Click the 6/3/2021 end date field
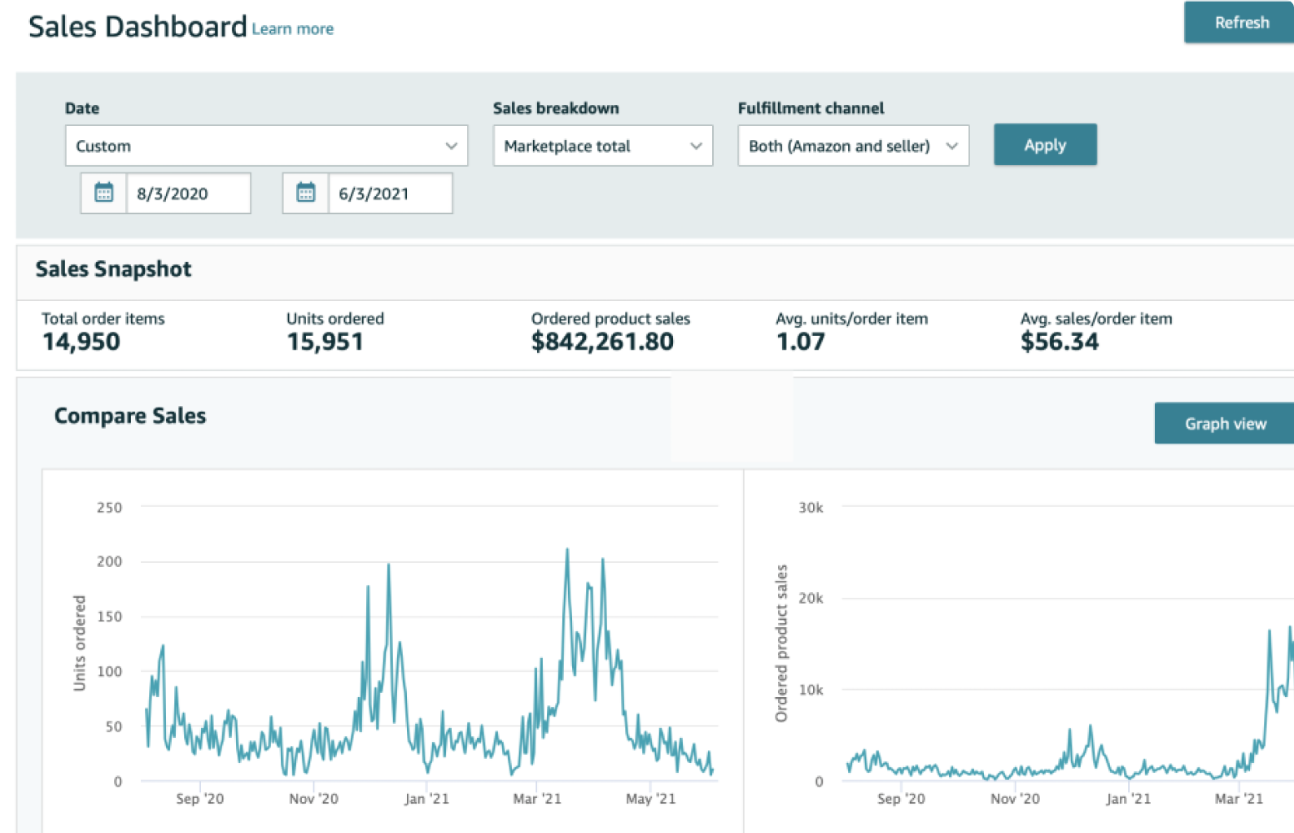Image resolution: width=1294 pixels, height=833 pixels. coord(390,194)
